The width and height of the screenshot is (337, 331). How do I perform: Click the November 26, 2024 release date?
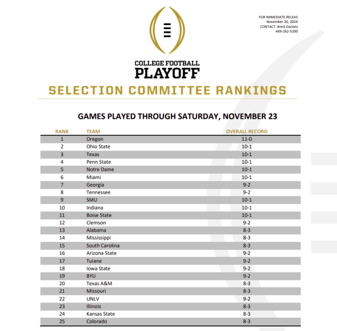pos(282,22)
